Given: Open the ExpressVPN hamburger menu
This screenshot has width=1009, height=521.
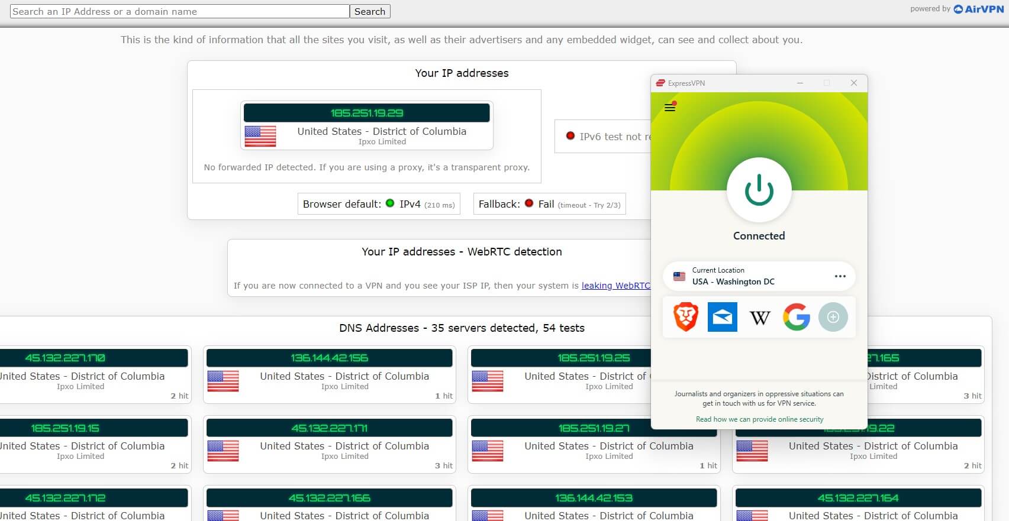Looking at the screenshot, I should click(670, 107).
